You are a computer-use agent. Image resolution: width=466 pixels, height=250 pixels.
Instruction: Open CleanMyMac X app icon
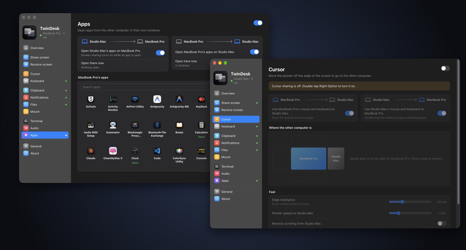113,151
